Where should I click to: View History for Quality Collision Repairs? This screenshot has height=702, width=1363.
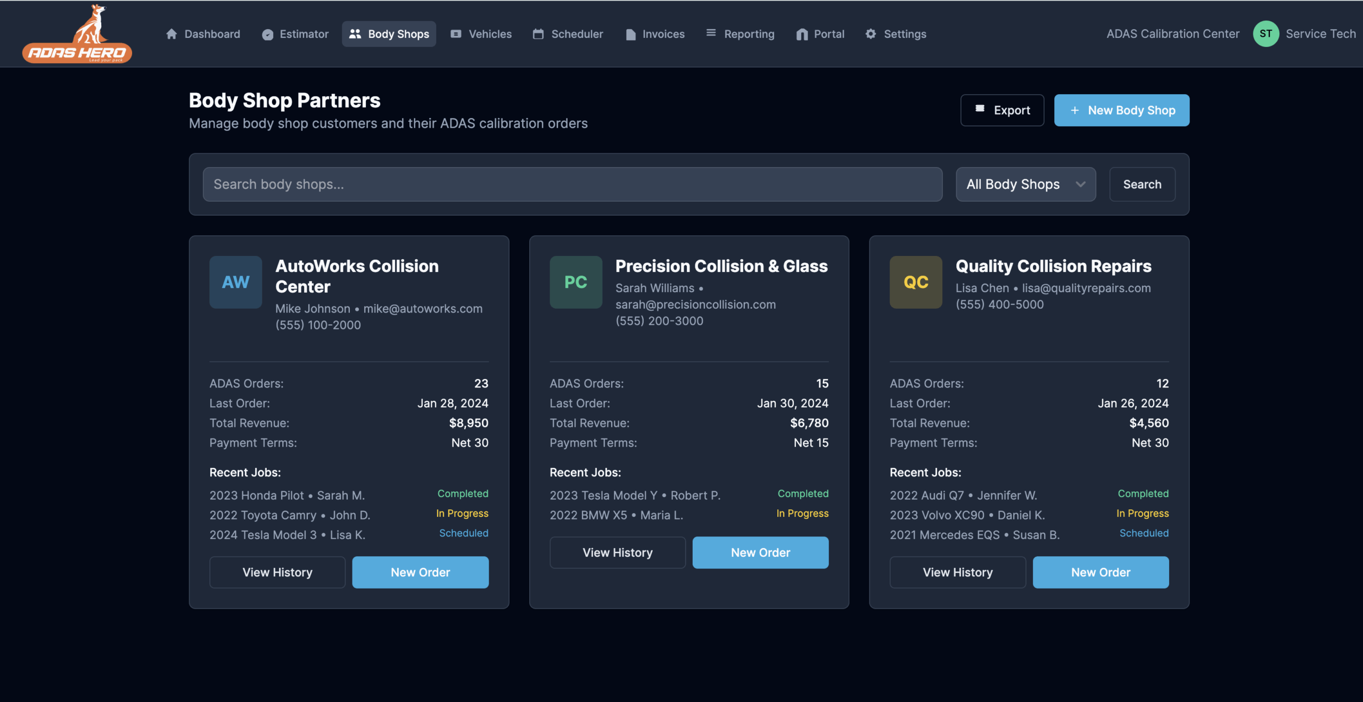click(x=957, y=572)
